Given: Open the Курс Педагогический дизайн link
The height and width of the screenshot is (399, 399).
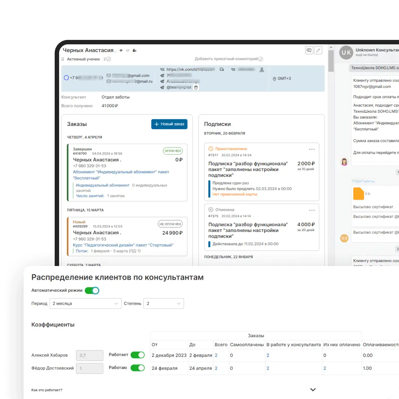Looking at the screenshot, I should tap(123, 245).
